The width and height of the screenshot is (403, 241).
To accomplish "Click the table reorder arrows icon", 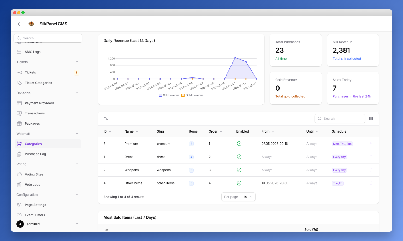I will [x=106, y=119].
